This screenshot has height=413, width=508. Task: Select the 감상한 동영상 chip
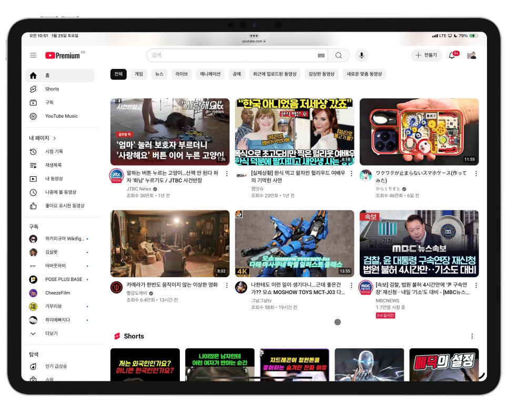[321, 74]
